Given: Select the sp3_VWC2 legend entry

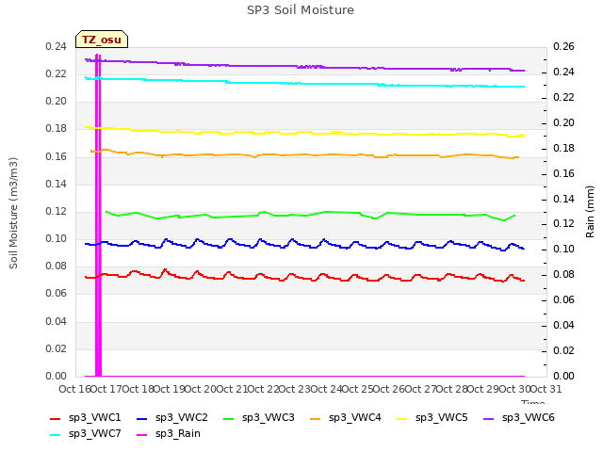Looking at the screenshot, I should (171, 417).
